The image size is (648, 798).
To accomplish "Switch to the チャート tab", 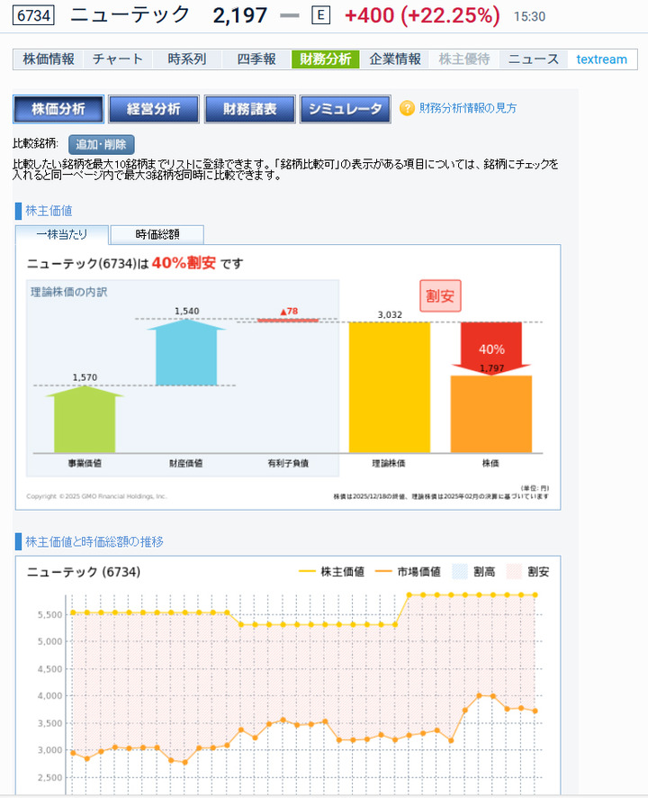I will point(118,59).
